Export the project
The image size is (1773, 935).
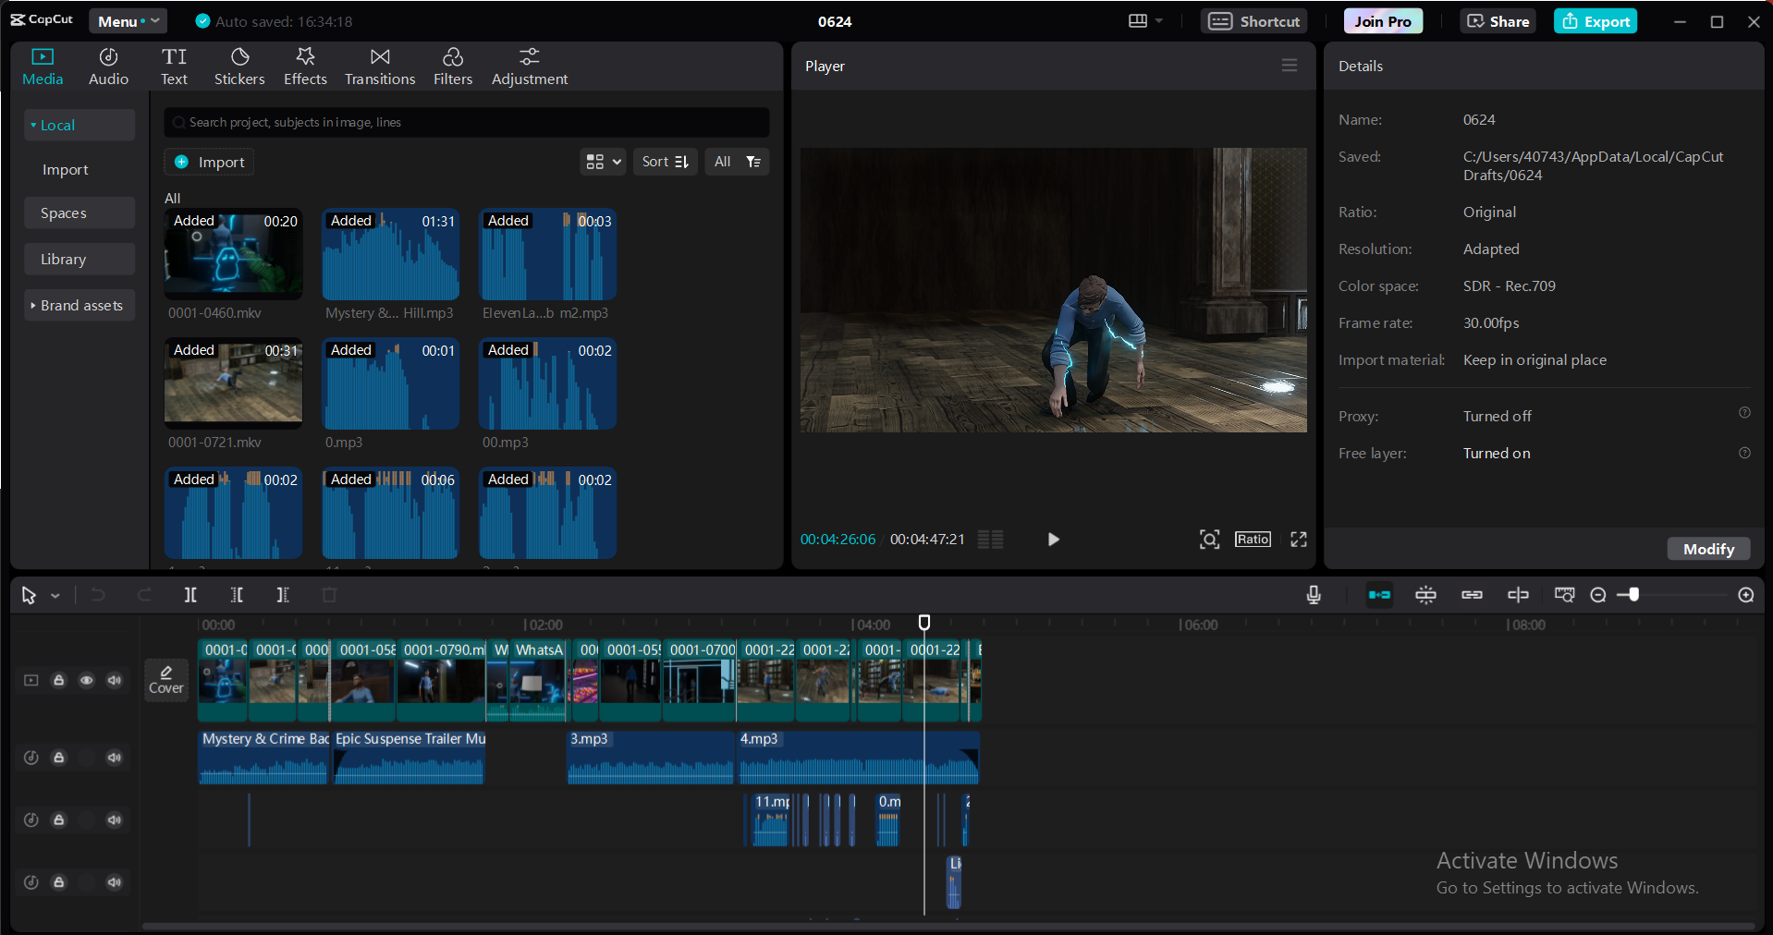click(x=1596, y=21)
